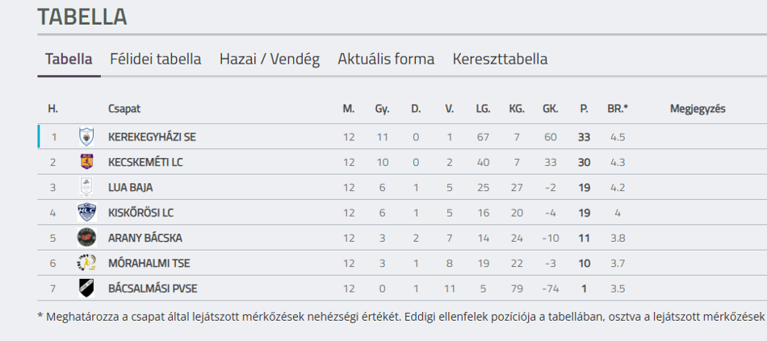The height and width of the screenshot is (341, 767).
Task: Click the Kiskőrösi LC club crest
Action: 86,213
